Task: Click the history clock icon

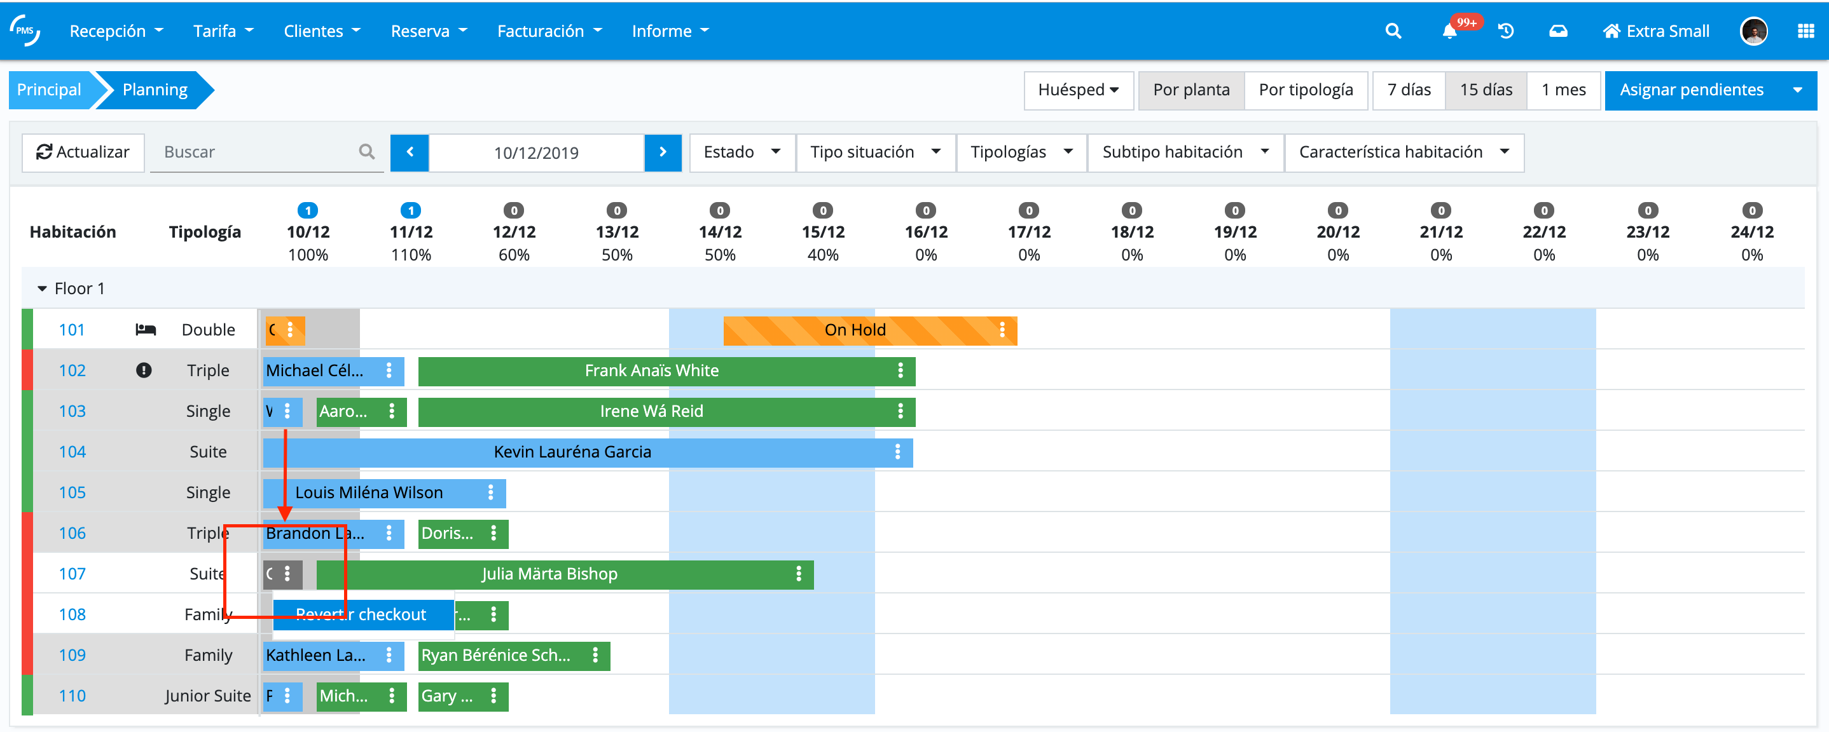Action: click(1505, 31)
